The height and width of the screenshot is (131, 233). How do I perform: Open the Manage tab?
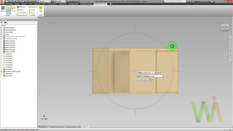pos(37,4)
